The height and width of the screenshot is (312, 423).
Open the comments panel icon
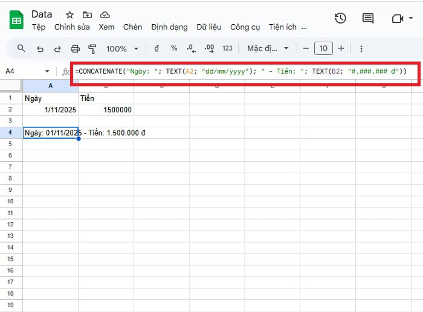[x=368, y=19]
